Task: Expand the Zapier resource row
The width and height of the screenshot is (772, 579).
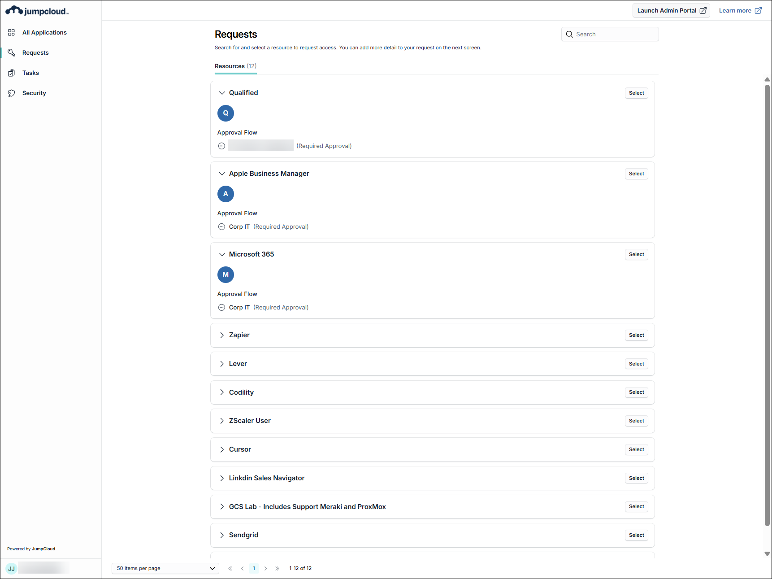Action: [222, 335]
